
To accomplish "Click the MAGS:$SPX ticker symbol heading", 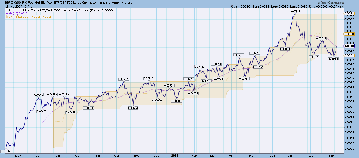I will pyautogui.click(x=16, y=2).
